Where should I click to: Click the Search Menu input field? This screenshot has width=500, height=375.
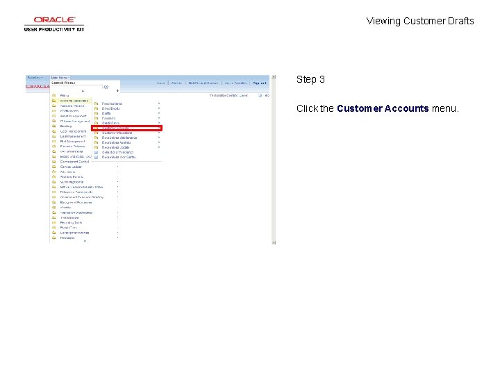pos(76,87)
